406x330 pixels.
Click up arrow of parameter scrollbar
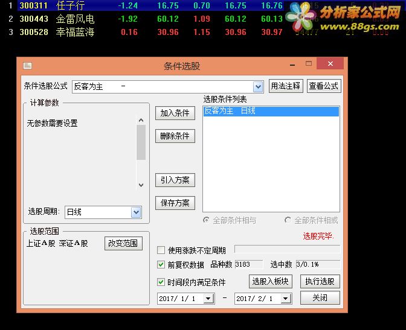(141, 120)
